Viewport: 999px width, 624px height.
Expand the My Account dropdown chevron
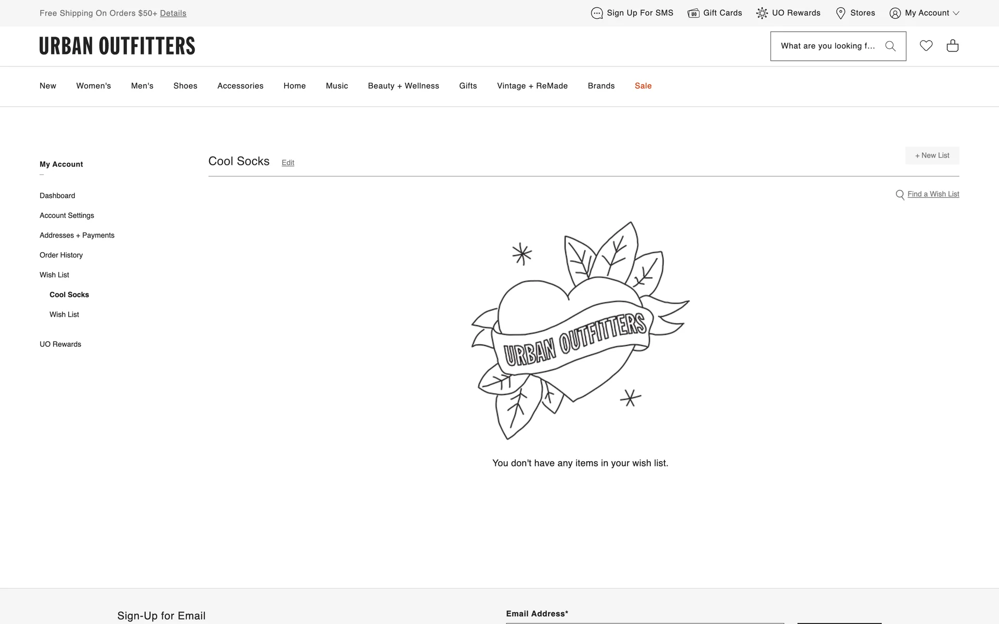[956, 14]
